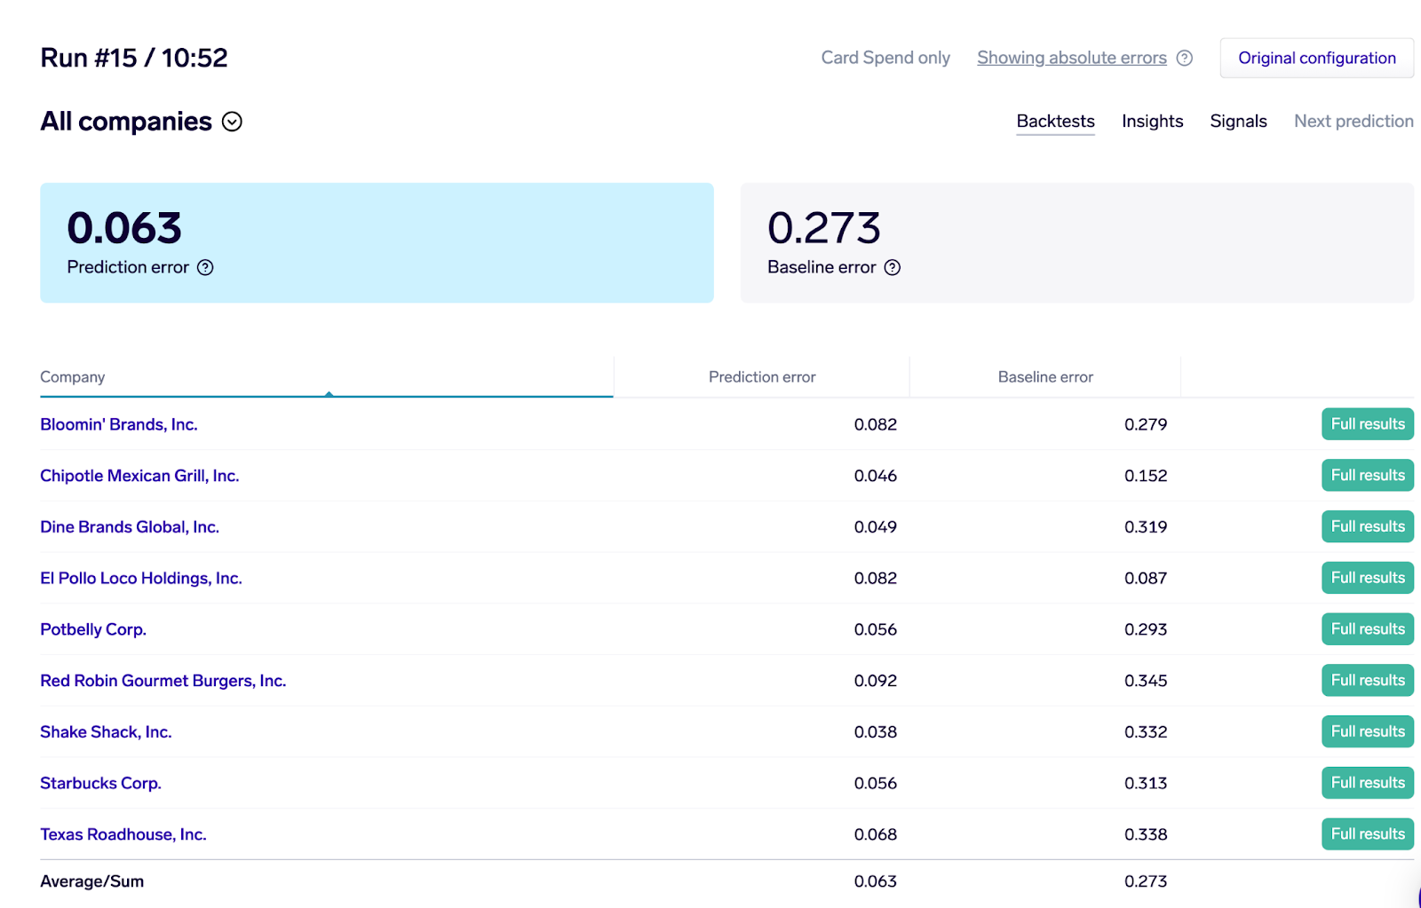Click Red Robin baseline error 0.345
Screen dimensions: 1421x908
(1146, 681)
